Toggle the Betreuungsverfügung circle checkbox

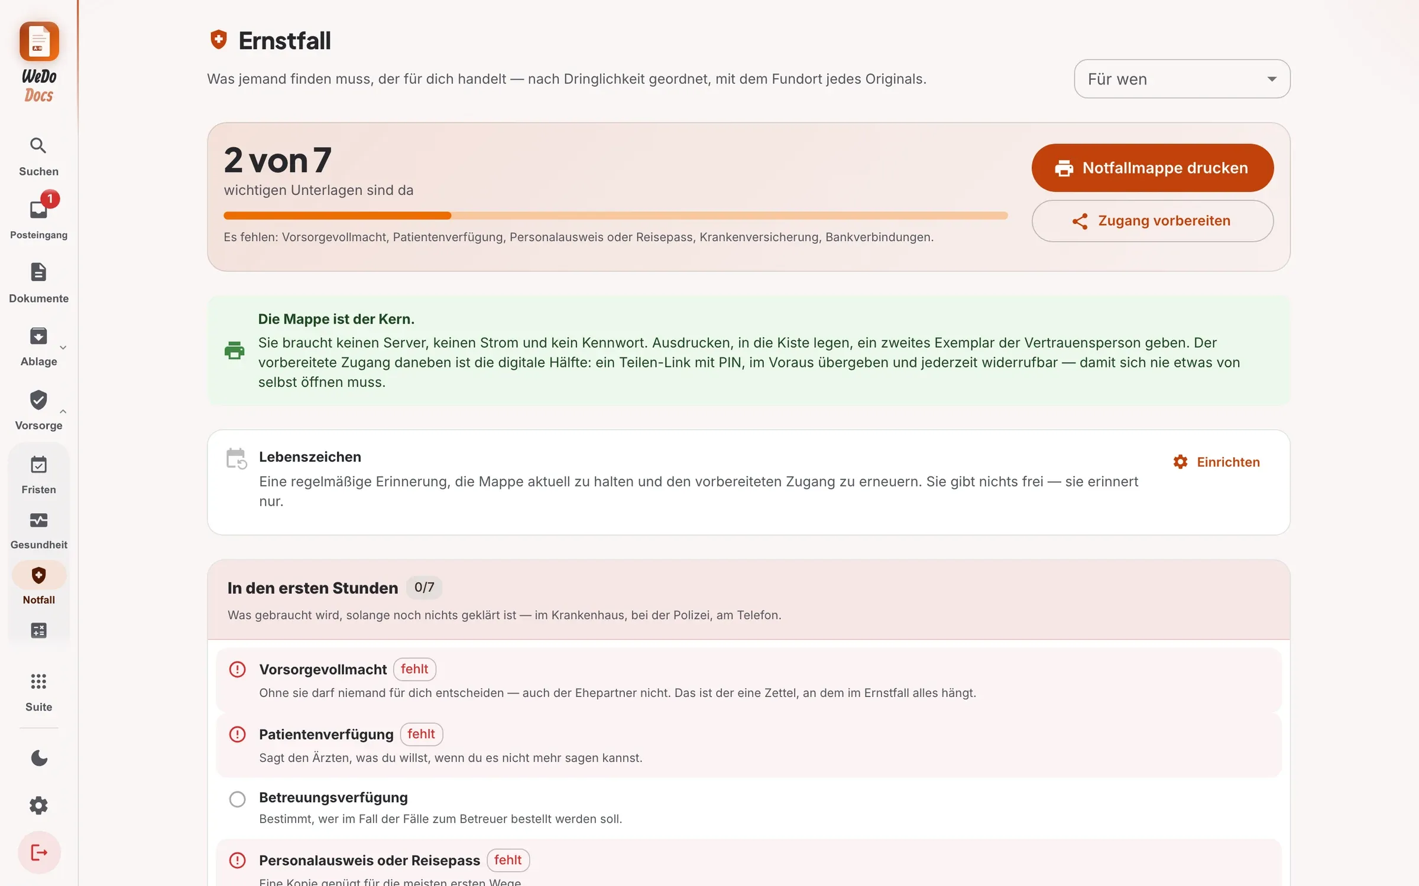click(237, 799)
